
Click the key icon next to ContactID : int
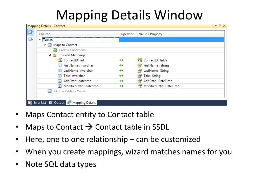60,60
